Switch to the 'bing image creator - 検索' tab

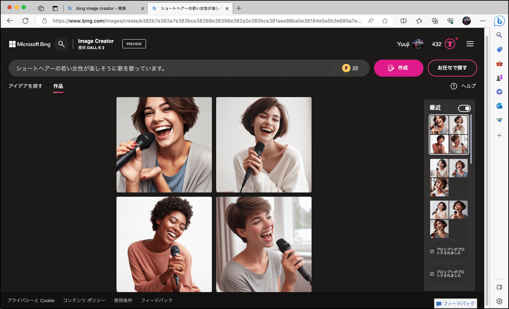click(105, 8)
